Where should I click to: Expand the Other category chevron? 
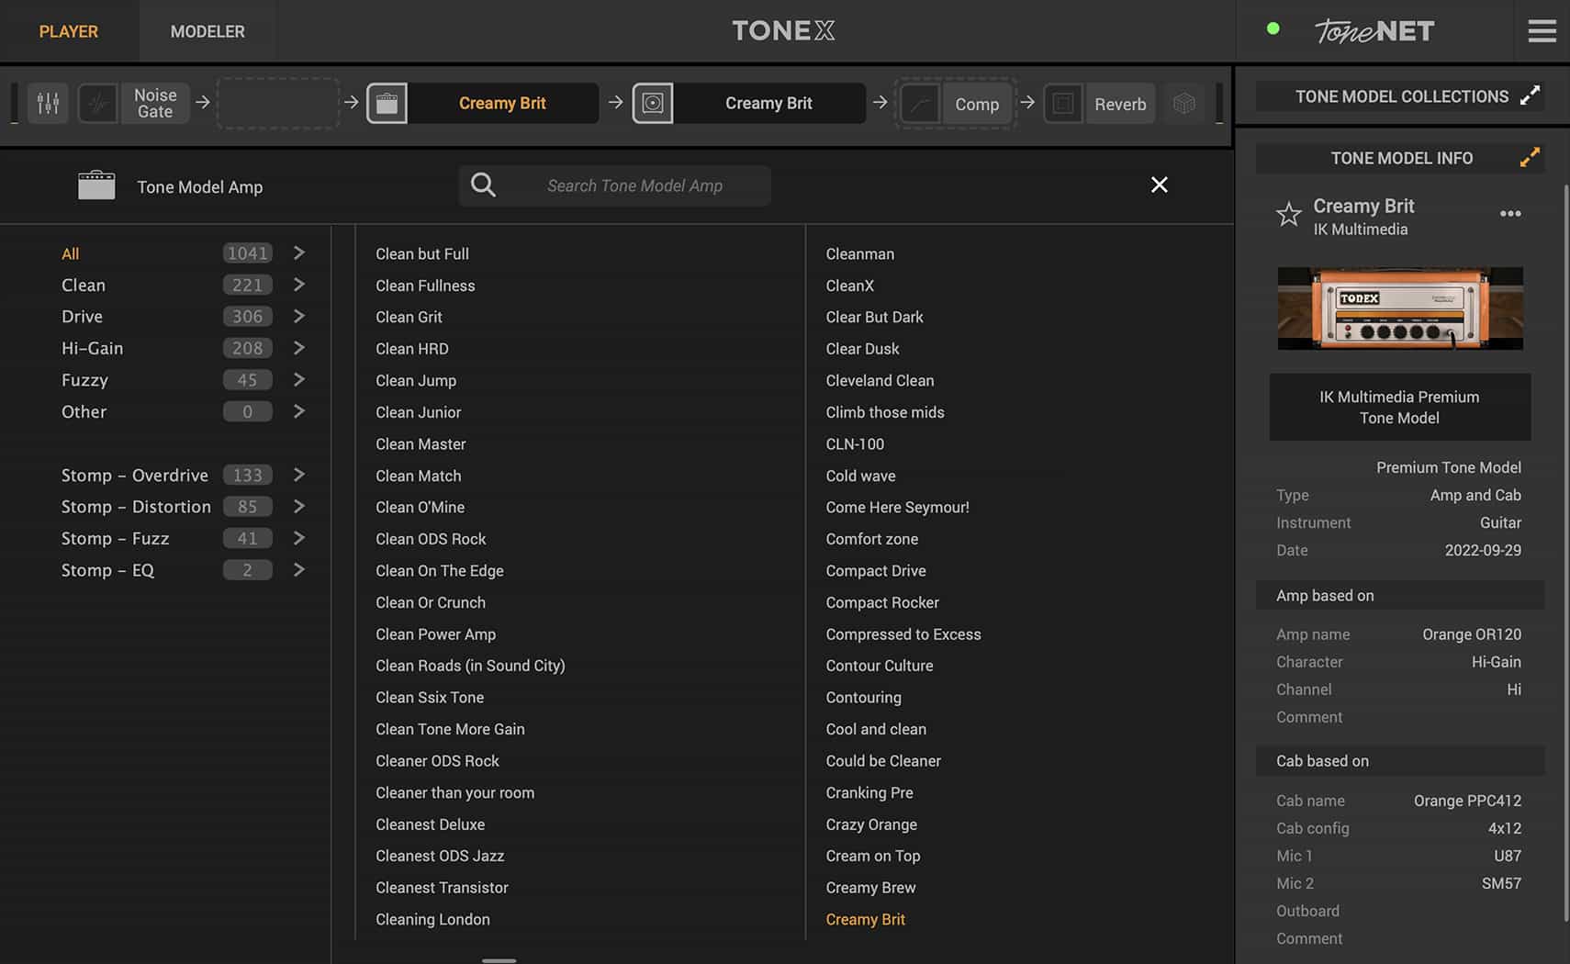(x=298, y=411)
